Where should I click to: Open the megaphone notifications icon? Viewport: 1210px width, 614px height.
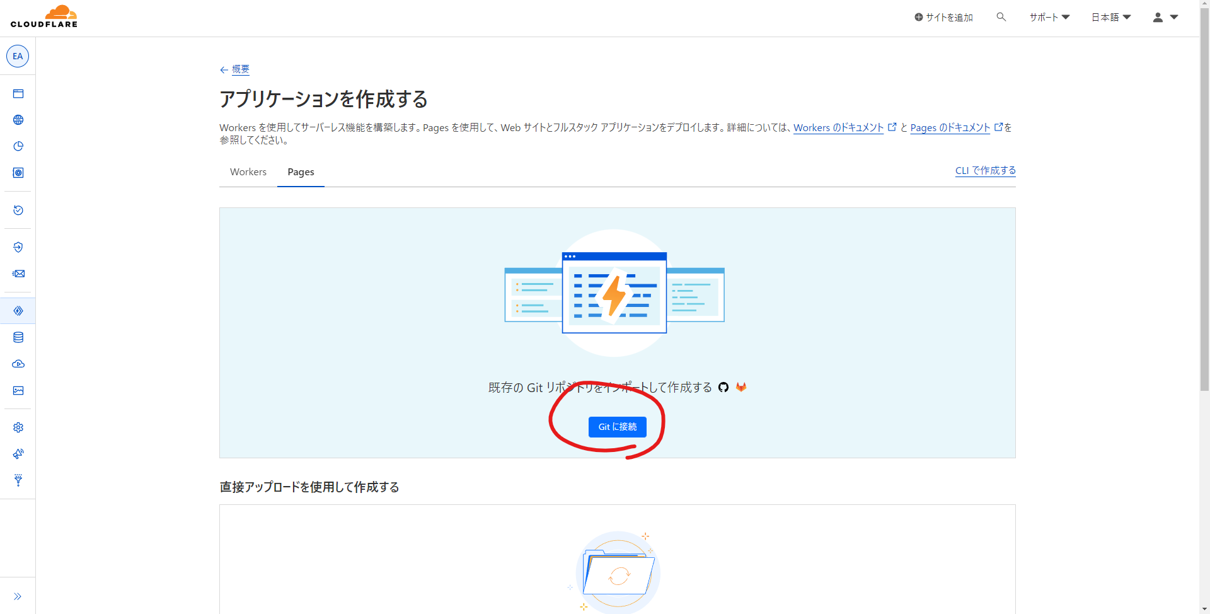click(18, 454)
